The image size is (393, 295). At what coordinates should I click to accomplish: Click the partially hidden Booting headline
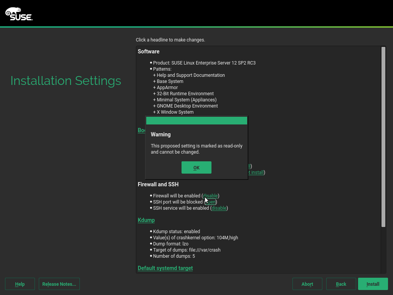click(141, 130)
